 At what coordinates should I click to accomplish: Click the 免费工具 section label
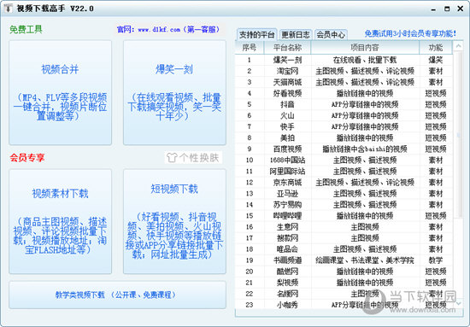pos(26,29)
